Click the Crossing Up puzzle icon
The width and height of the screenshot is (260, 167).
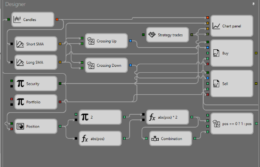tap(91, 41)
